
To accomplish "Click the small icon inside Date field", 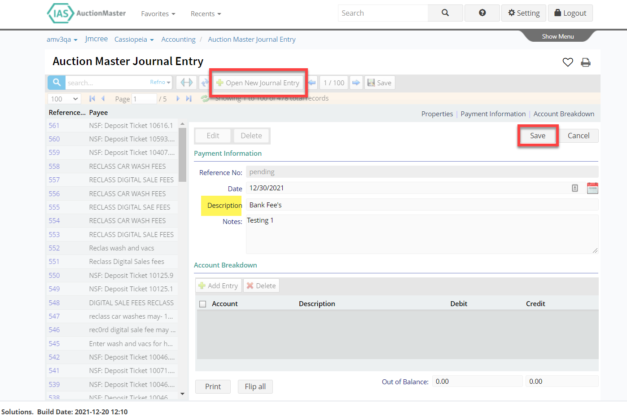I will coord(575,188).
